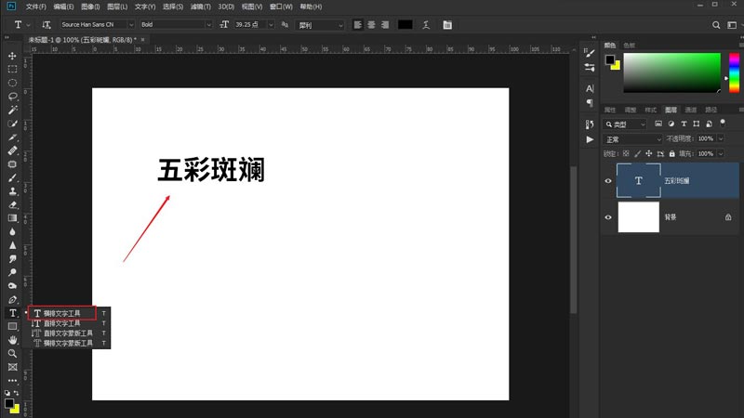Hide the 五彩斑斓 text layer
Viewport: 744px width, 418px height.
click(608, 180)
